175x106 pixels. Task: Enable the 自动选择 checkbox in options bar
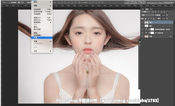coord(10,2)
